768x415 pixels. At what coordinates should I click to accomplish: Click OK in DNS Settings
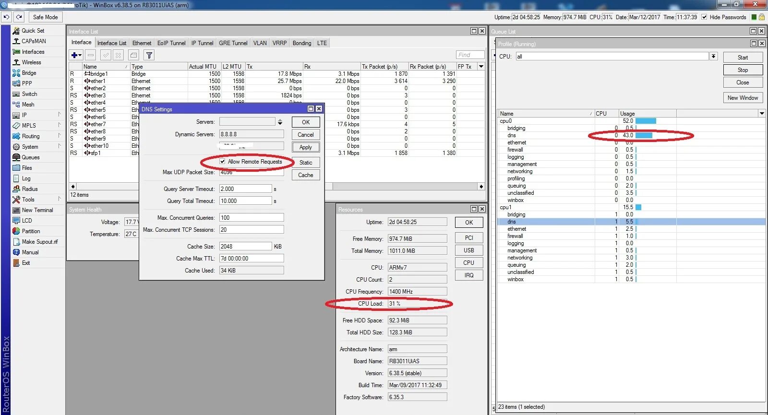(x=306, y=122)
